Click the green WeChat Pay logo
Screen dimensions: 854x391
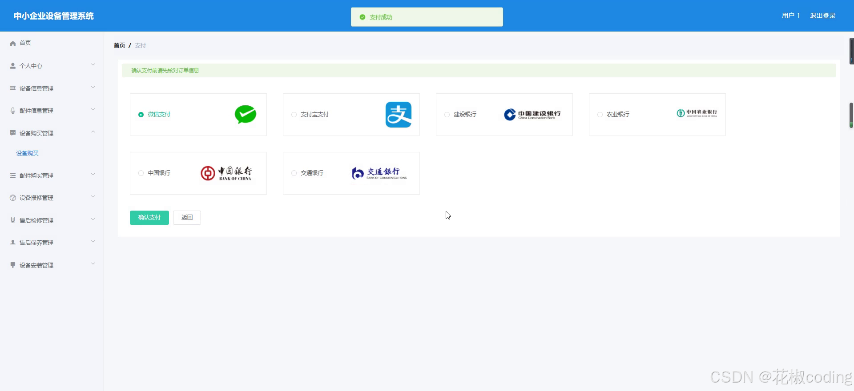pos(246,114)
